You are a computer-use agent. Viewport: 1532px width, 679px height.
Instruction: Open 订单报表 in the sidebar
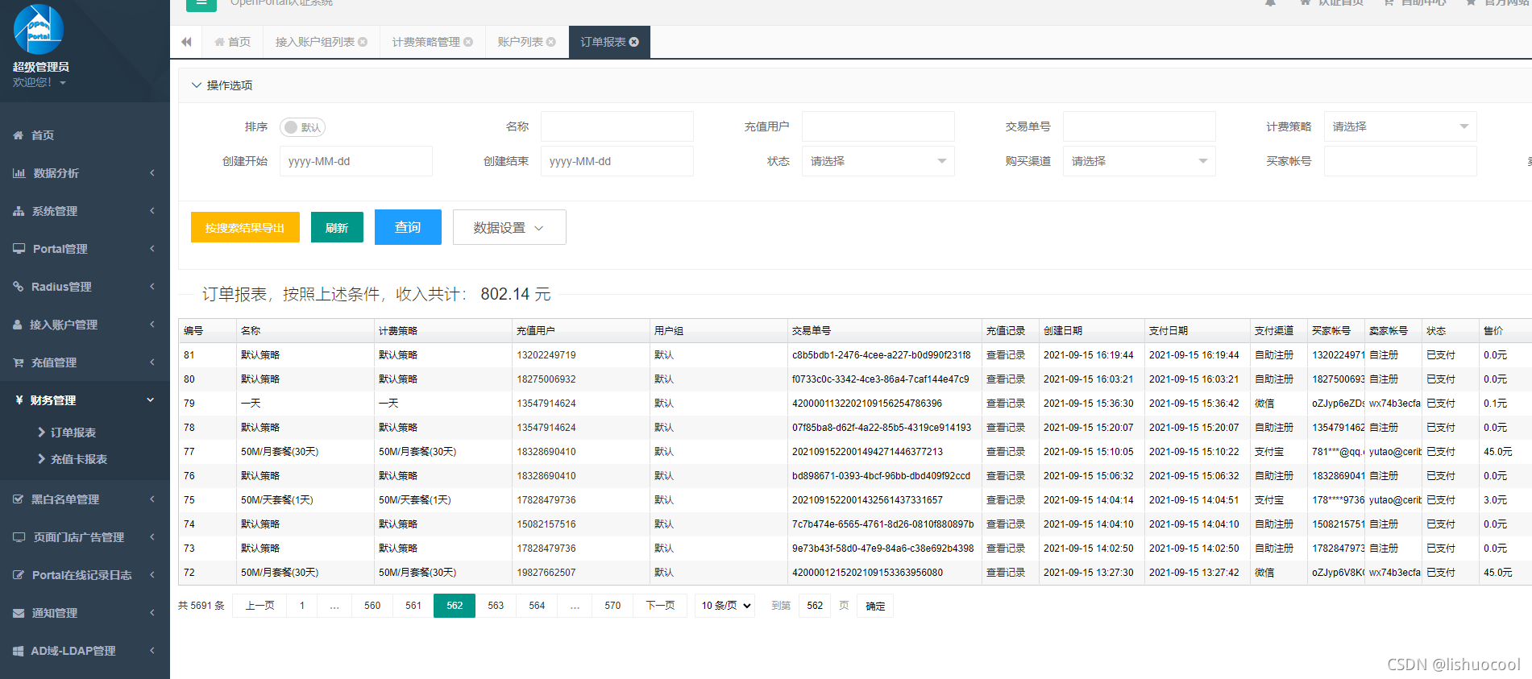click(x=73, y=433)
